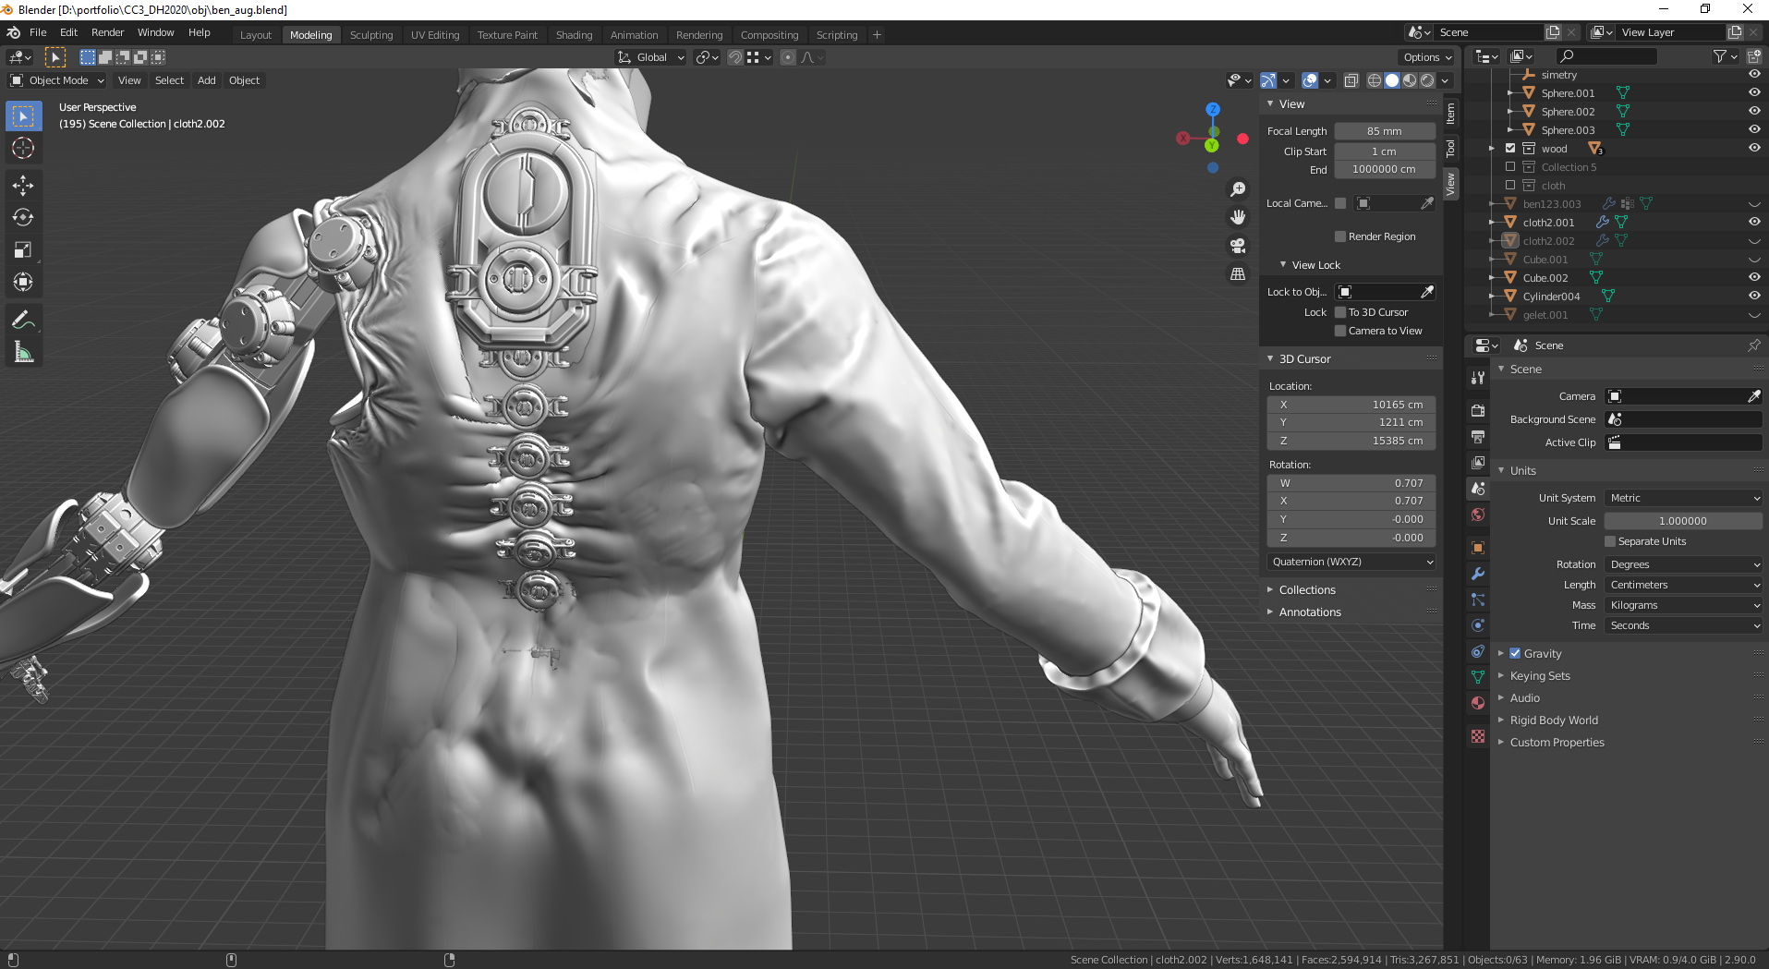Open the Modifier wrench properties tab
This screenshot has height=969, width=1769.
pos(1478,574)
